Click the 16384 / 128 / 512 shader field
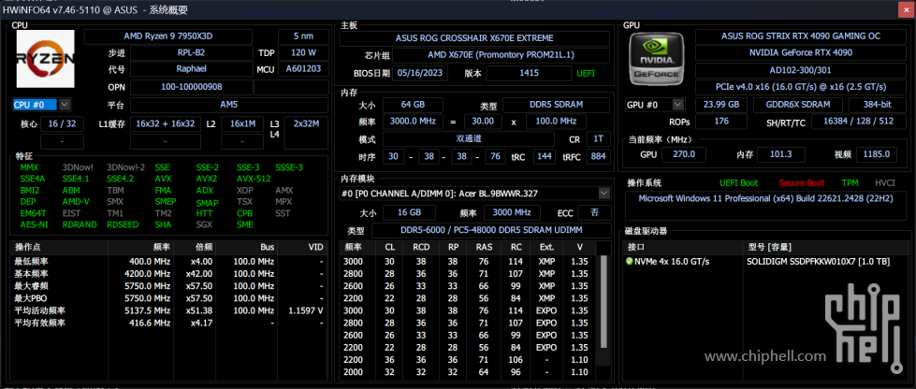 pyautogui.click(x=858, y=122)
